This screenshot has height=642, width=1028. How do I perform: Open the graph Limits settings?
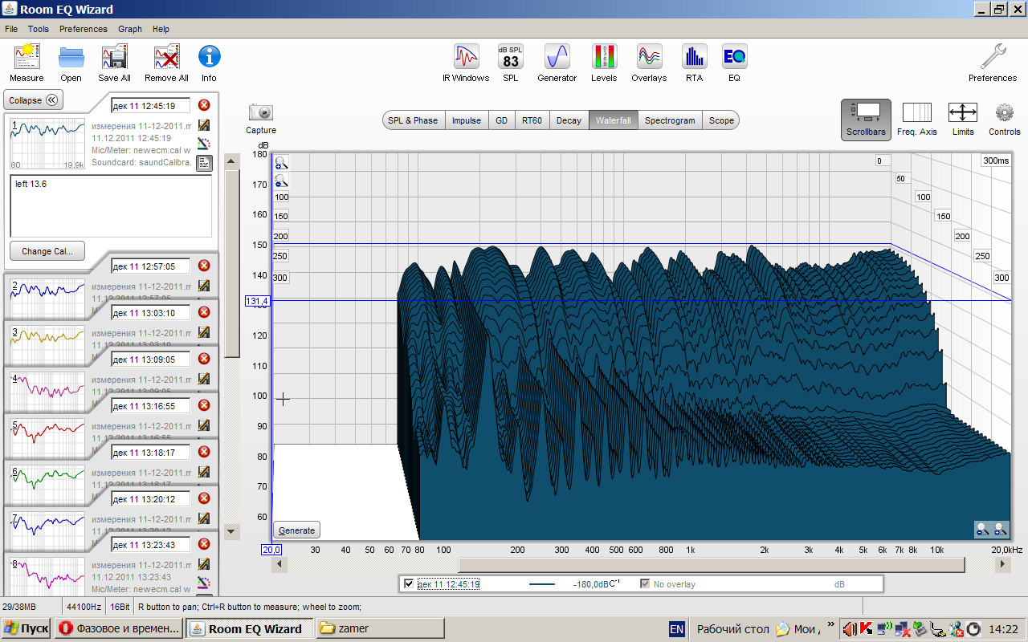point(962,118)
